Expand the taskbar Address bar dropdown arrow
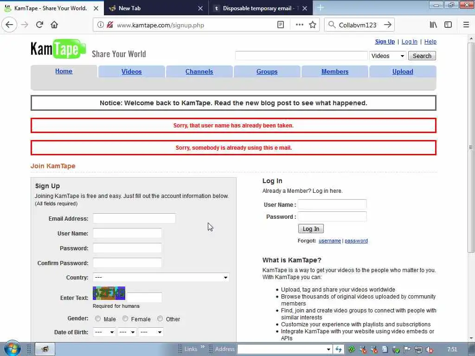 point(328,350)
